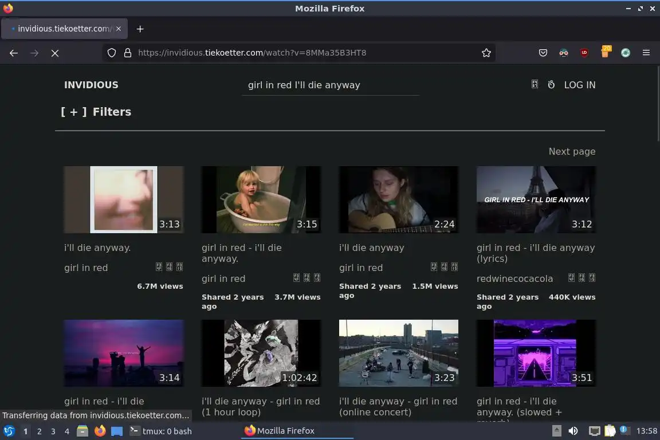
Task: Open title 'i'll die anyway - girl in red (1 hour loop)'
Action: click(261, 407)
